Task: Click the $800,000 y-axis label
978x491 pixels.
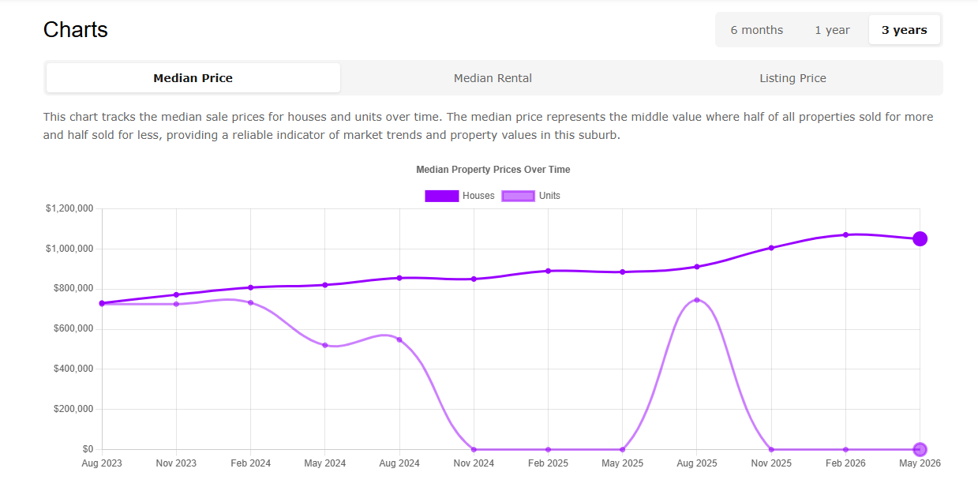Action: click(73, 288)
